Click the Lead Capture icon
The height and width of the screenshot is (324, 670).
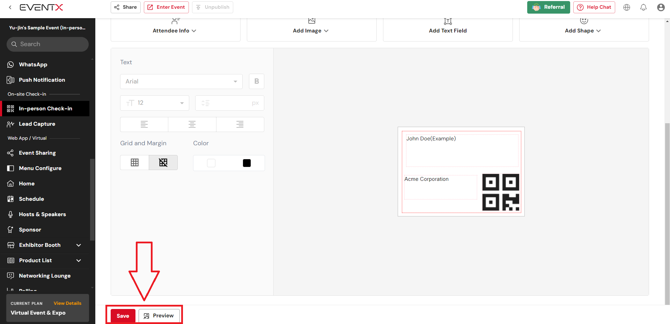(10, 124)
